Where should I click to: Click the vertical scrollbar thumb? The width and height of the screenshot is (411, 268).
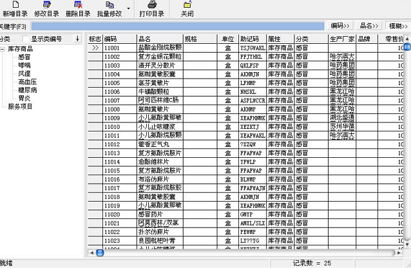click(407, 46)
